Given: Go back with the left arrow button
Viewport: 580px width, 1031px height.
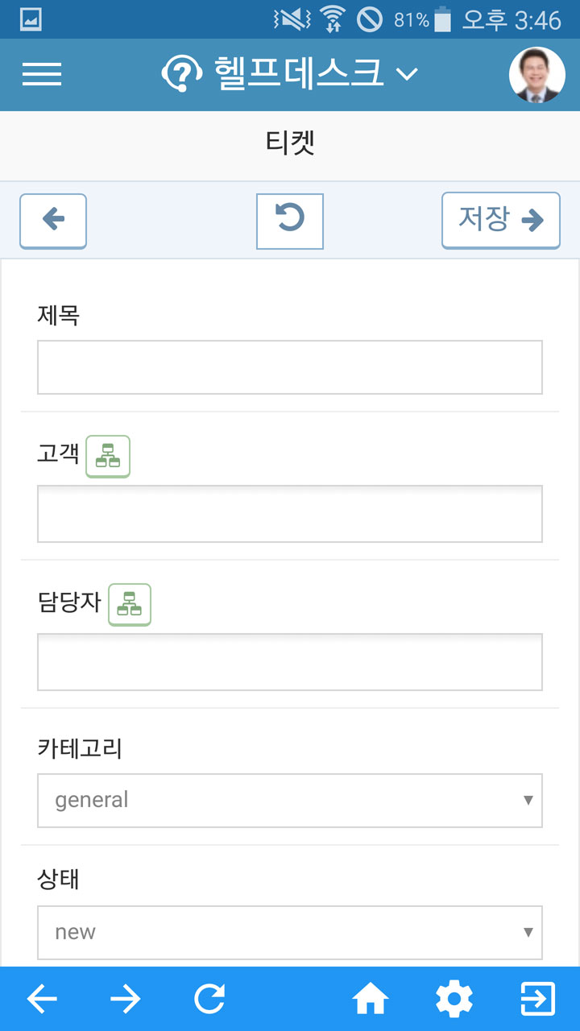Looking at the screenshot, I should pyautogui.click(x=53, y=221).
